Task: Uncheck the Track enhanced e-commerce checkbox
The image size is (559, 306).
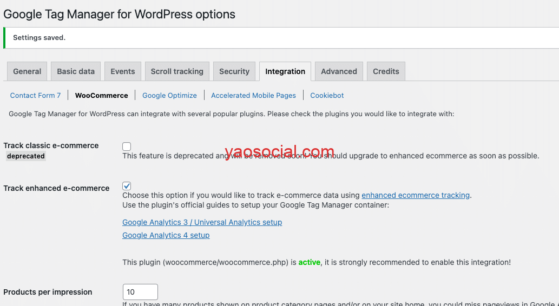Action: point(127,186)
